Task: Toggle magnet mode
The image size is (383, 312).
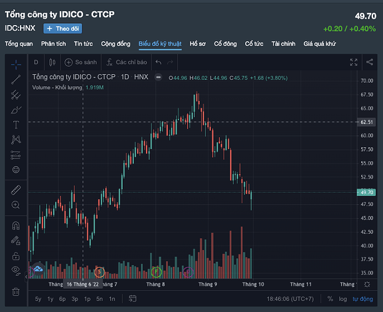Action: 16,225
